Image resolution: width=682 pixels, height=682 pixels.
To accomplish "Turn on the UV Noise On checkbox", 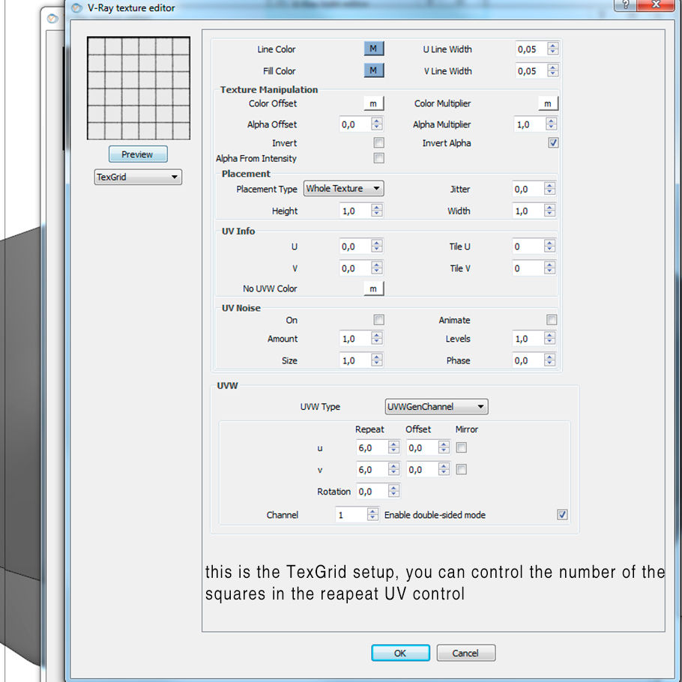I will point(378,320).
